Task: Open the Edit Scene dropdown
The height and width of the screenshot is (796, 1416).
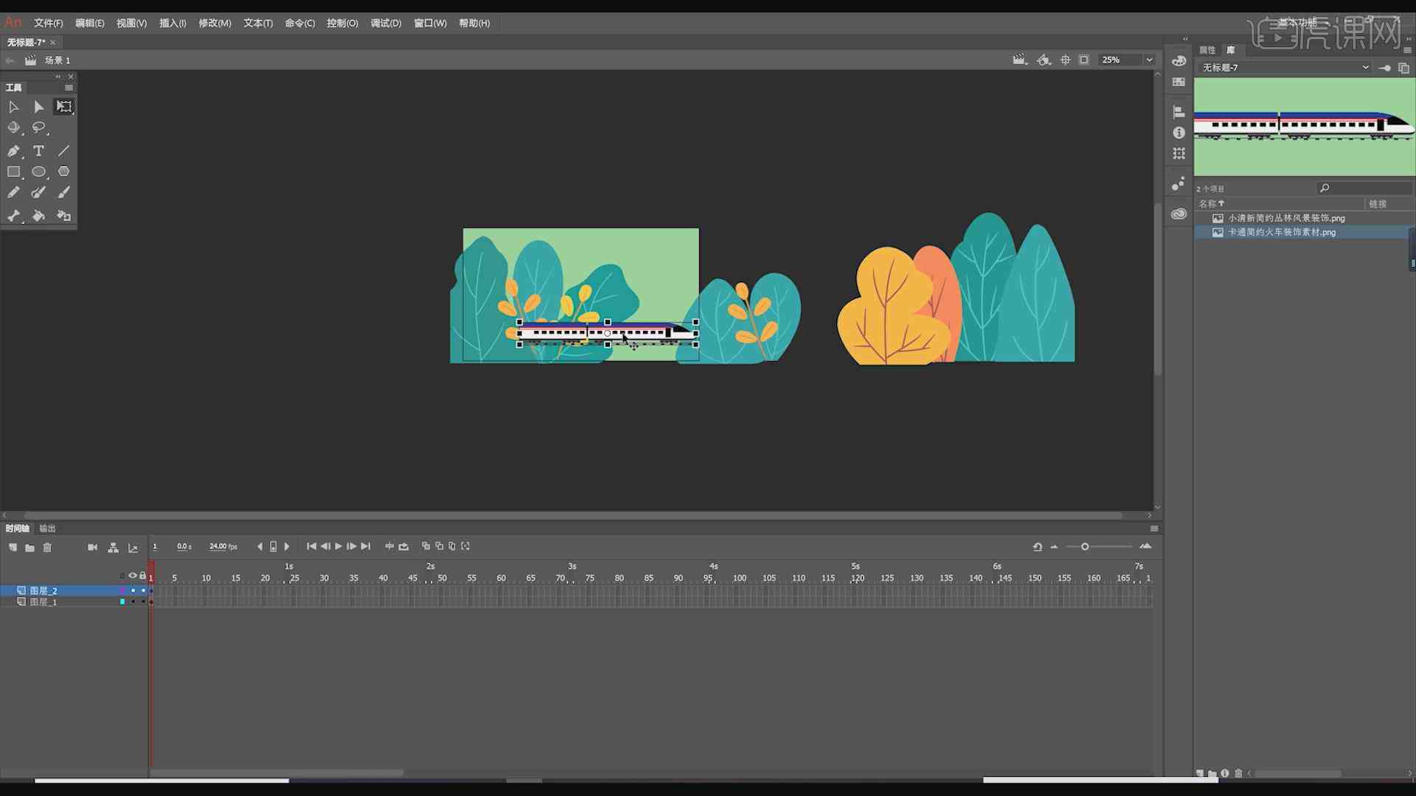Action: [1019, 60]
